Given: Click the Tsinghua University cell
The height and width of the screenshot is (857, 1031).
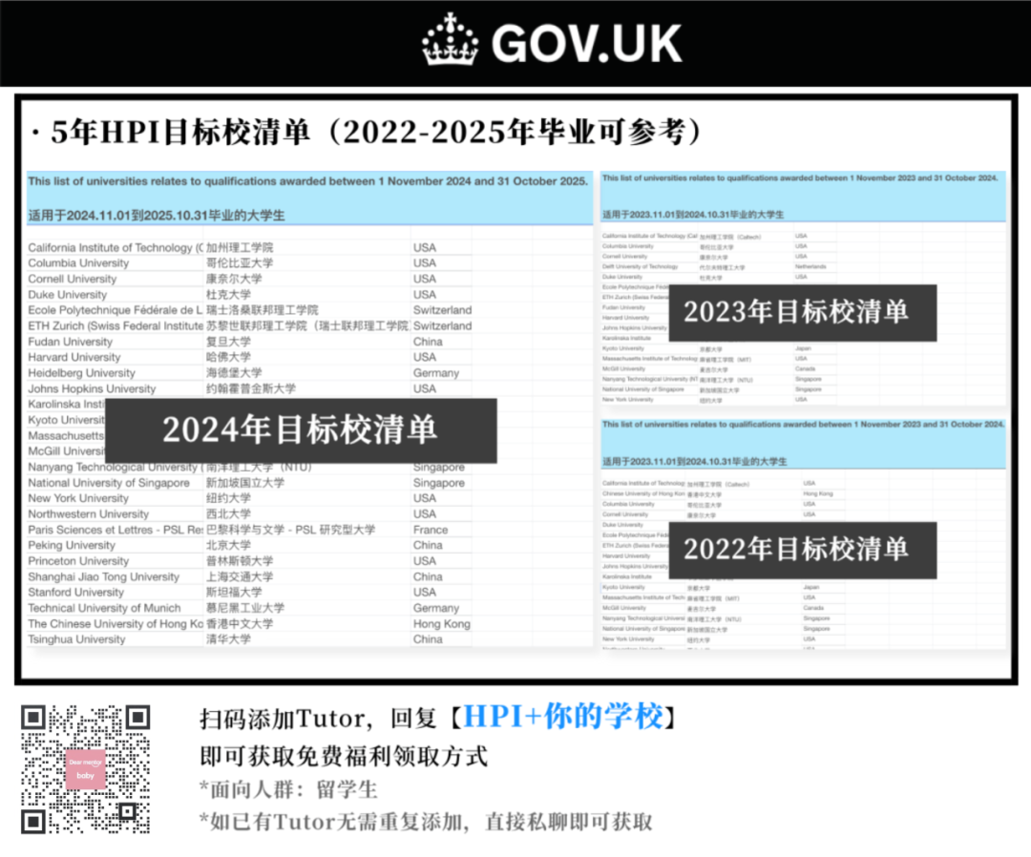Looking at the screenshot, I should (x=76, y=638).
